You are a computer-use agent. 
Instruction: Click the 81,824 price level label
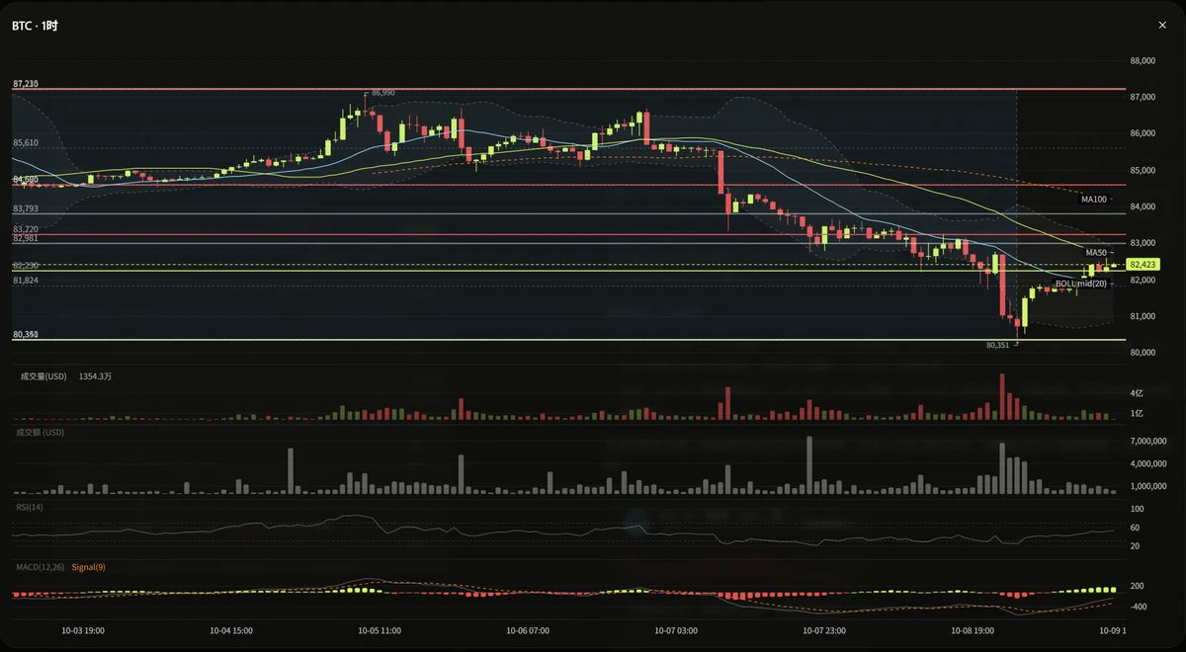point(26,281)
